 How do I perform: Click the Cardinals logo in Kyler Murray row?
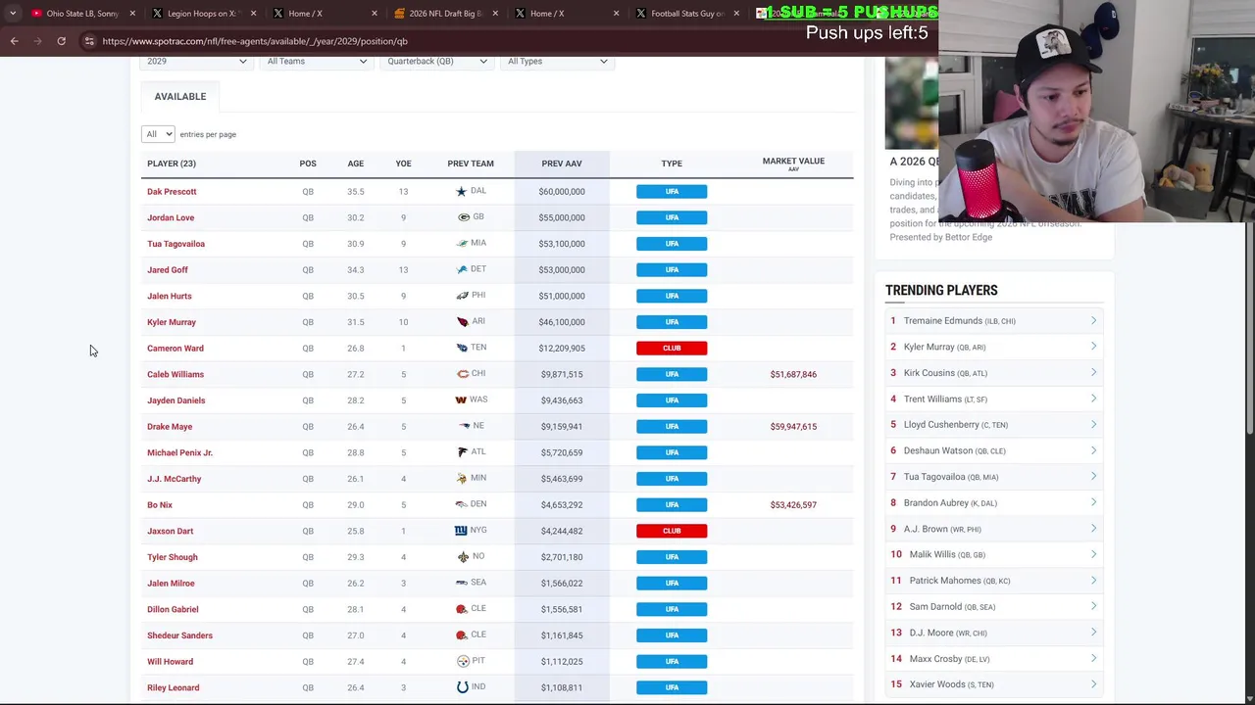(463, 321)
